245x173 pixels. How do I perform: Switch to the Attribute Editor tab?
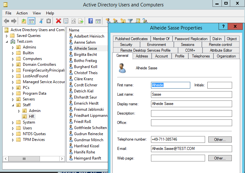tap(221, 50)
